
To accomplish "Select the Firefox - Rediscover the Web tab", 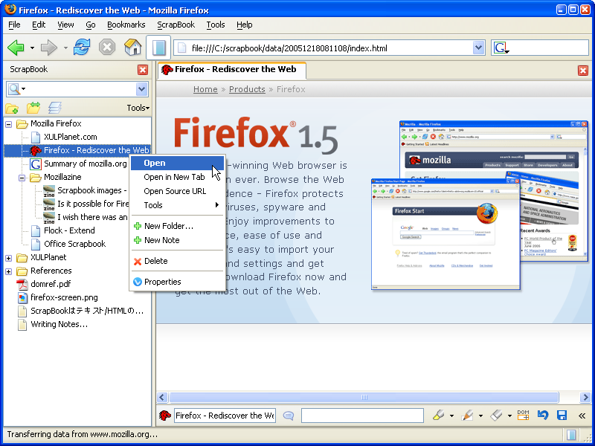I will tap(232, 70).
